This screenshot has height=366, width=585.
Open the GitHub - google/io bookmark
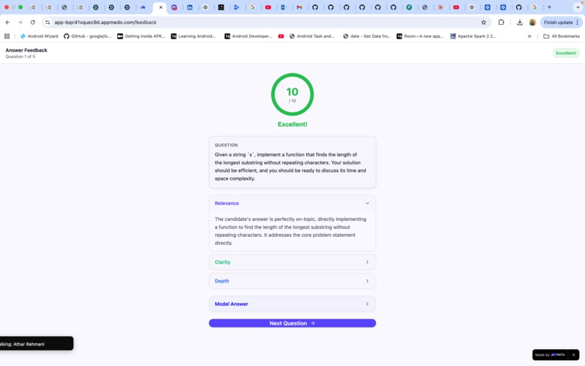tap(87, 36)
